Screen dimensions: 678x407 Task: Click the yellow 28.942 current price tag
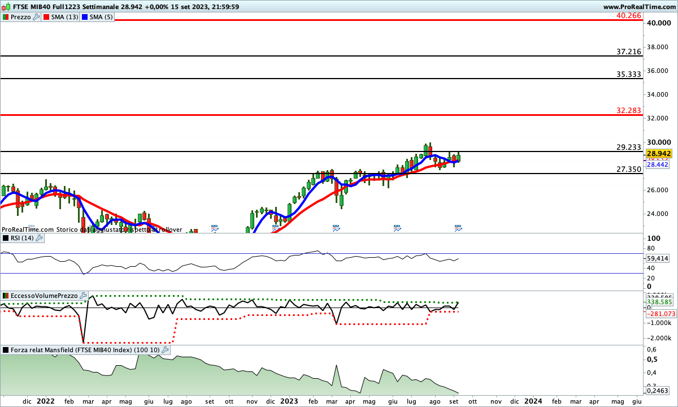658,154
